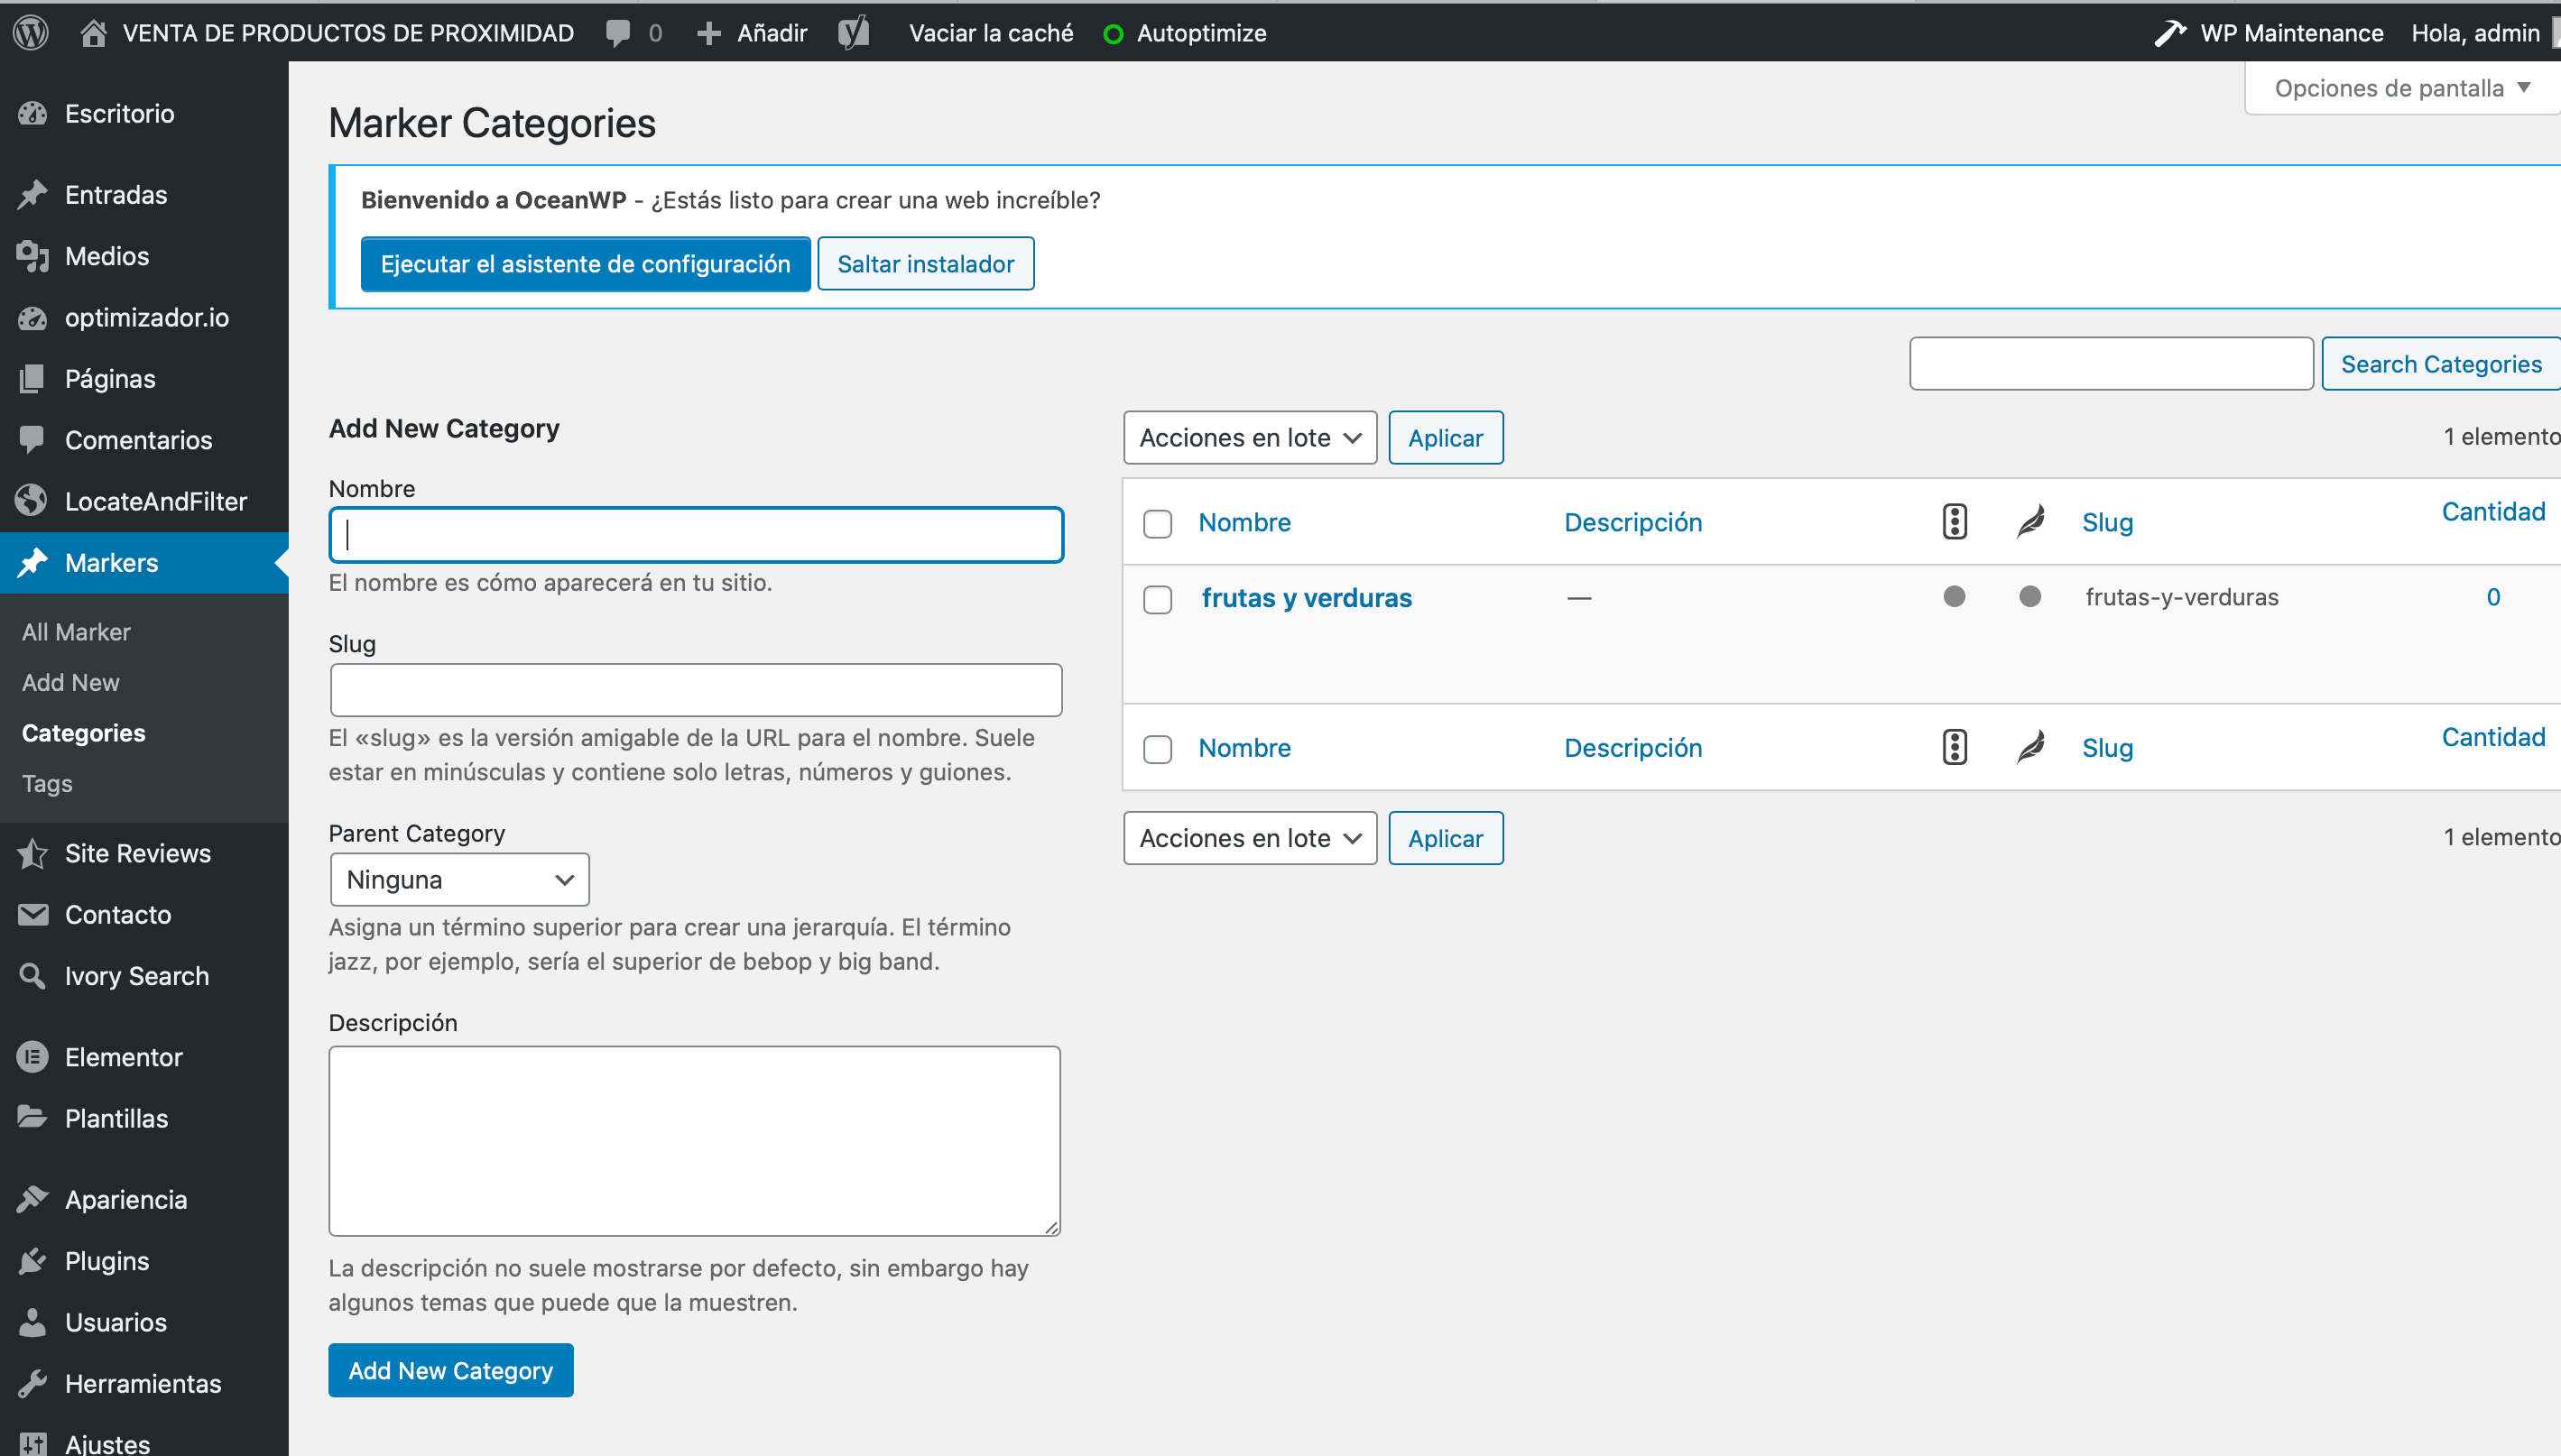This screenshot has width=2561, height=1456.
Task: Expand Opciones de pantalla panel
Action: (2402, 88)
